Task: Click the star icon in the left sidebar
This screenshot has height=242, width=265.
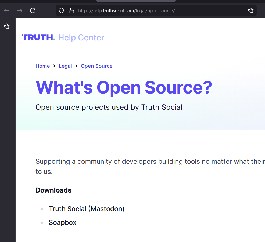Action: [x=7, y=26]
